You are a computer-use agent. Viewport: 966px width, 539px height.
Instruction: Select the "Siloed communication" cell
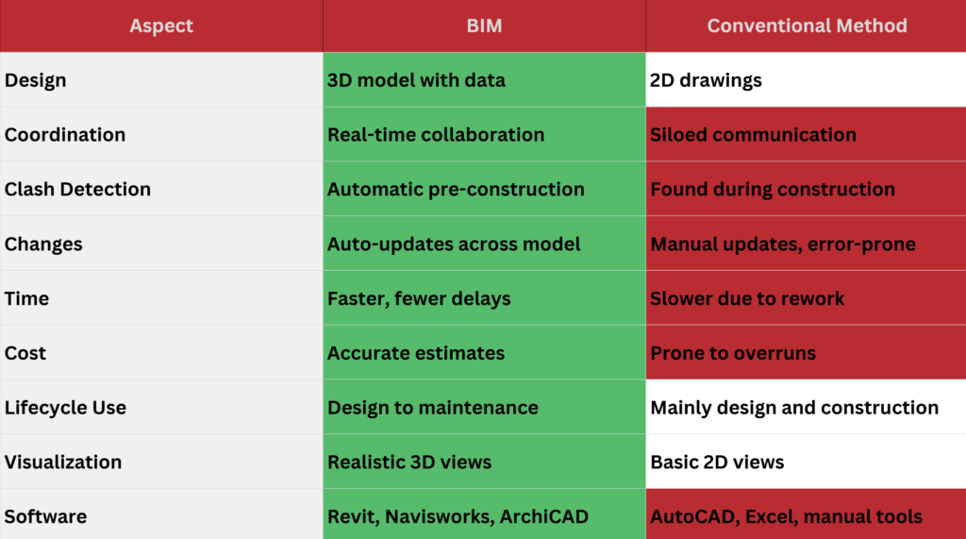[x=753, y=135]
